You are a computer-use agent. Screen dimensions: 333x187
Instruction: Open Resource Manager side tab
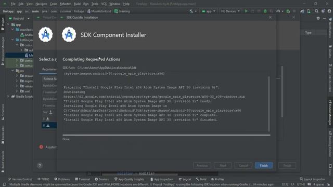[x=3, y=51]
